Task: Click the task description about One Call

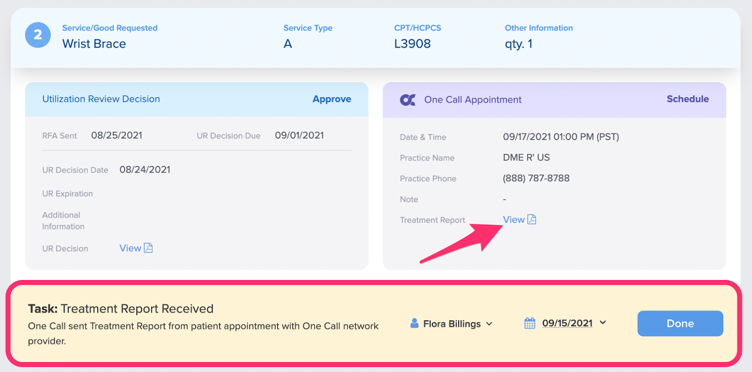Action: click(x=203, y=334)
